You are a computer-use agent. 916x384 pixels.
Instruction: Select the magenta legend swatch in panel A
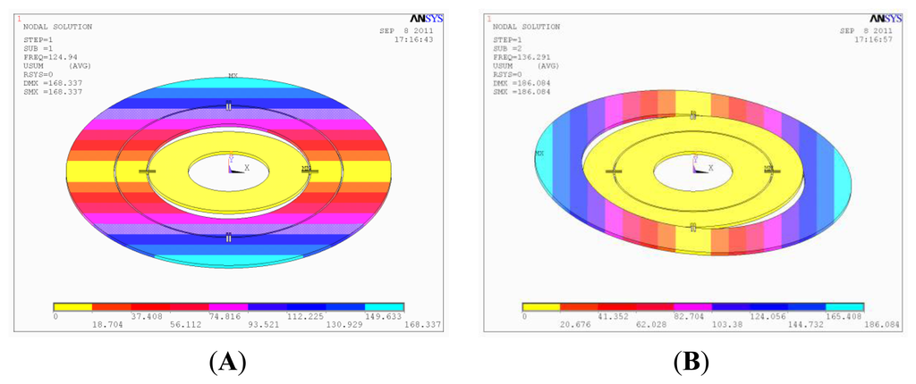coord(229,306)
